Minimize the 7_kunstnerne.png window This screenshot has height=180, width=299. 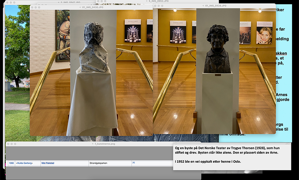click(12, 144)
